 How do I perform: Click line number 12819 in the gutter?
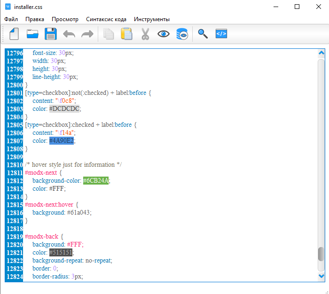(15, 237)
